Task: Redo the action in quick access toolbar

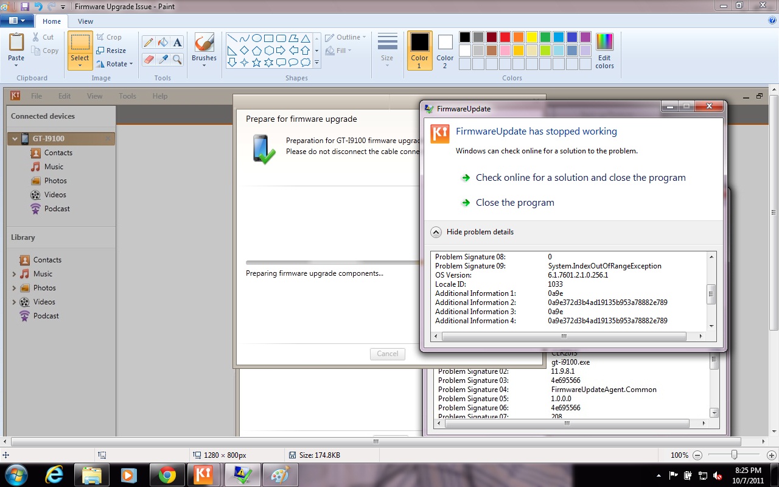Action: tap(51, 6)
